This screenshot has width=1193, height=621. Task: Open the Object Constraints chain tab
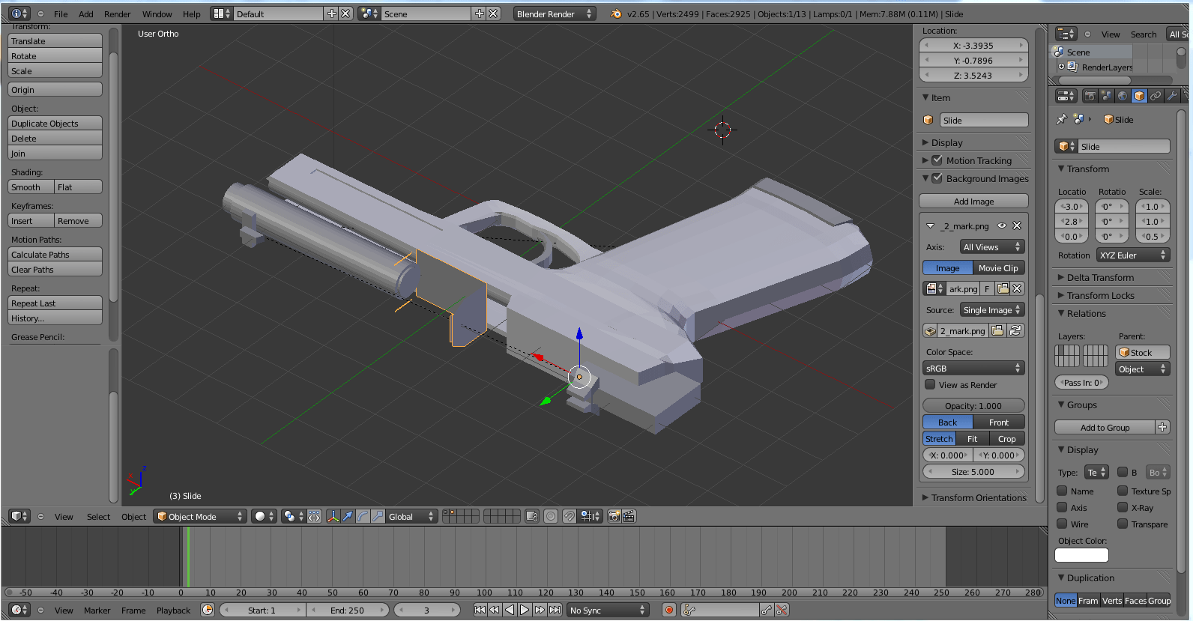pos(1156,96)
